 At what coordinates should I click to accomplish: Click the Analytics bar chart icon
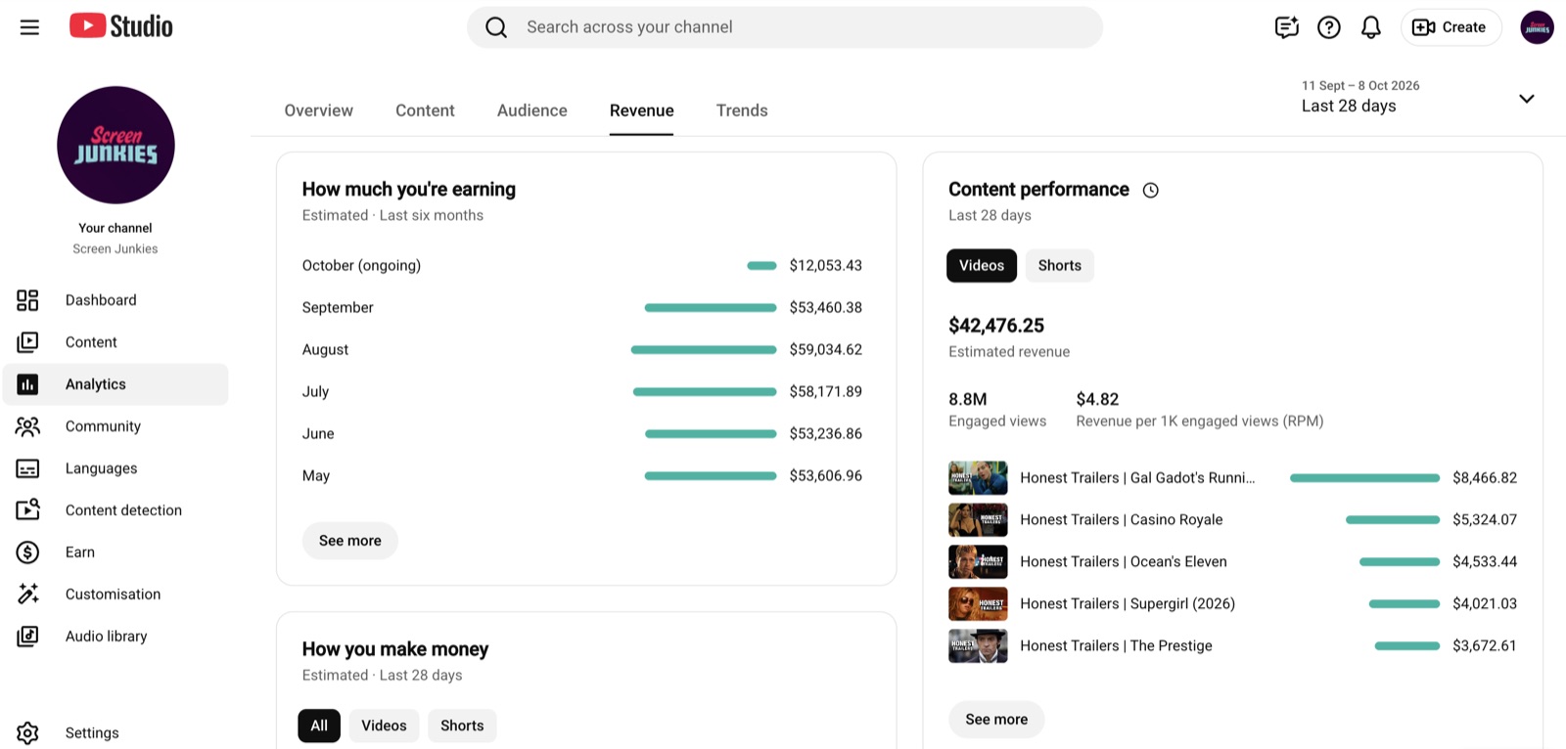click(27, 384)
